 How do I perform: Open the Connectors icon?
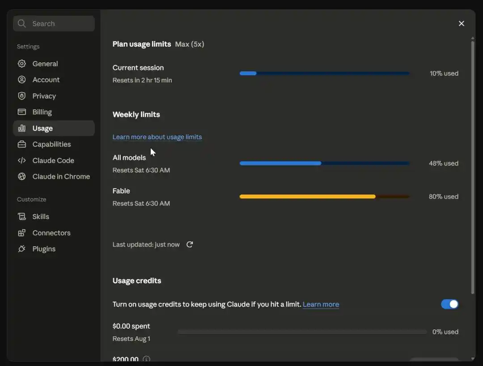(x=22, y=233)
